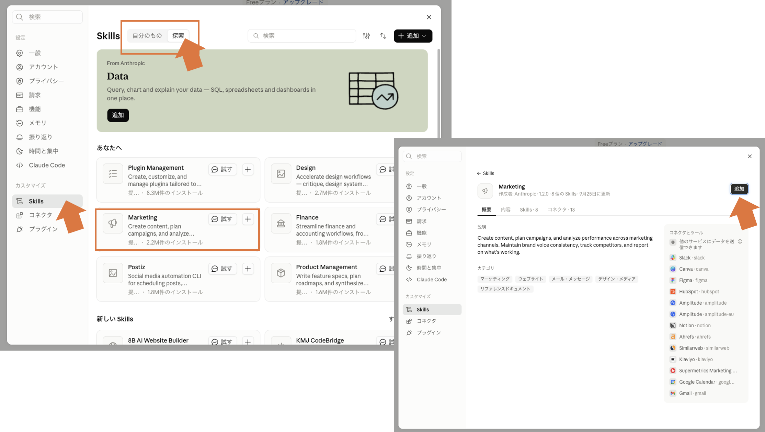
Task: Select Skills · 8 tab in Marketing detail
Action: [529, 209]
